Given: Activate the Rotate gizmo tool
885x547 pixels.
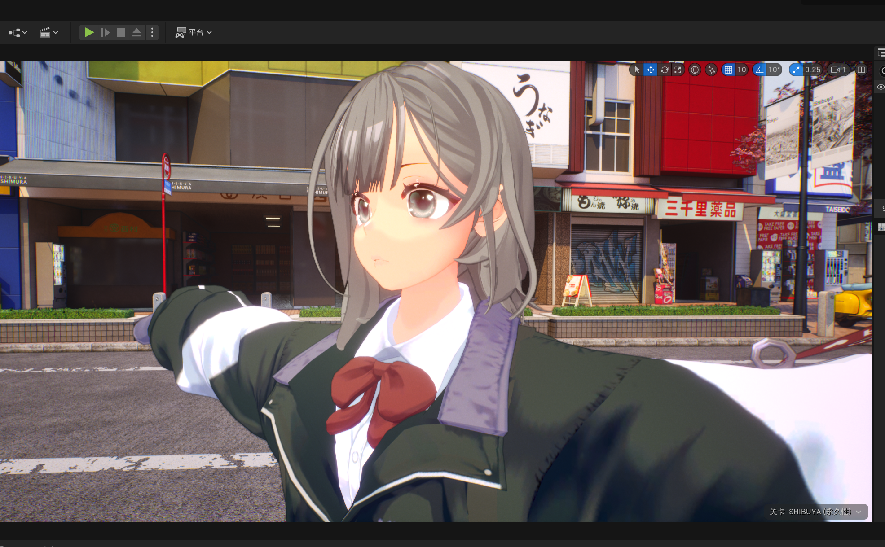Looking at the screenshot, I should click(x=665, y=70).
